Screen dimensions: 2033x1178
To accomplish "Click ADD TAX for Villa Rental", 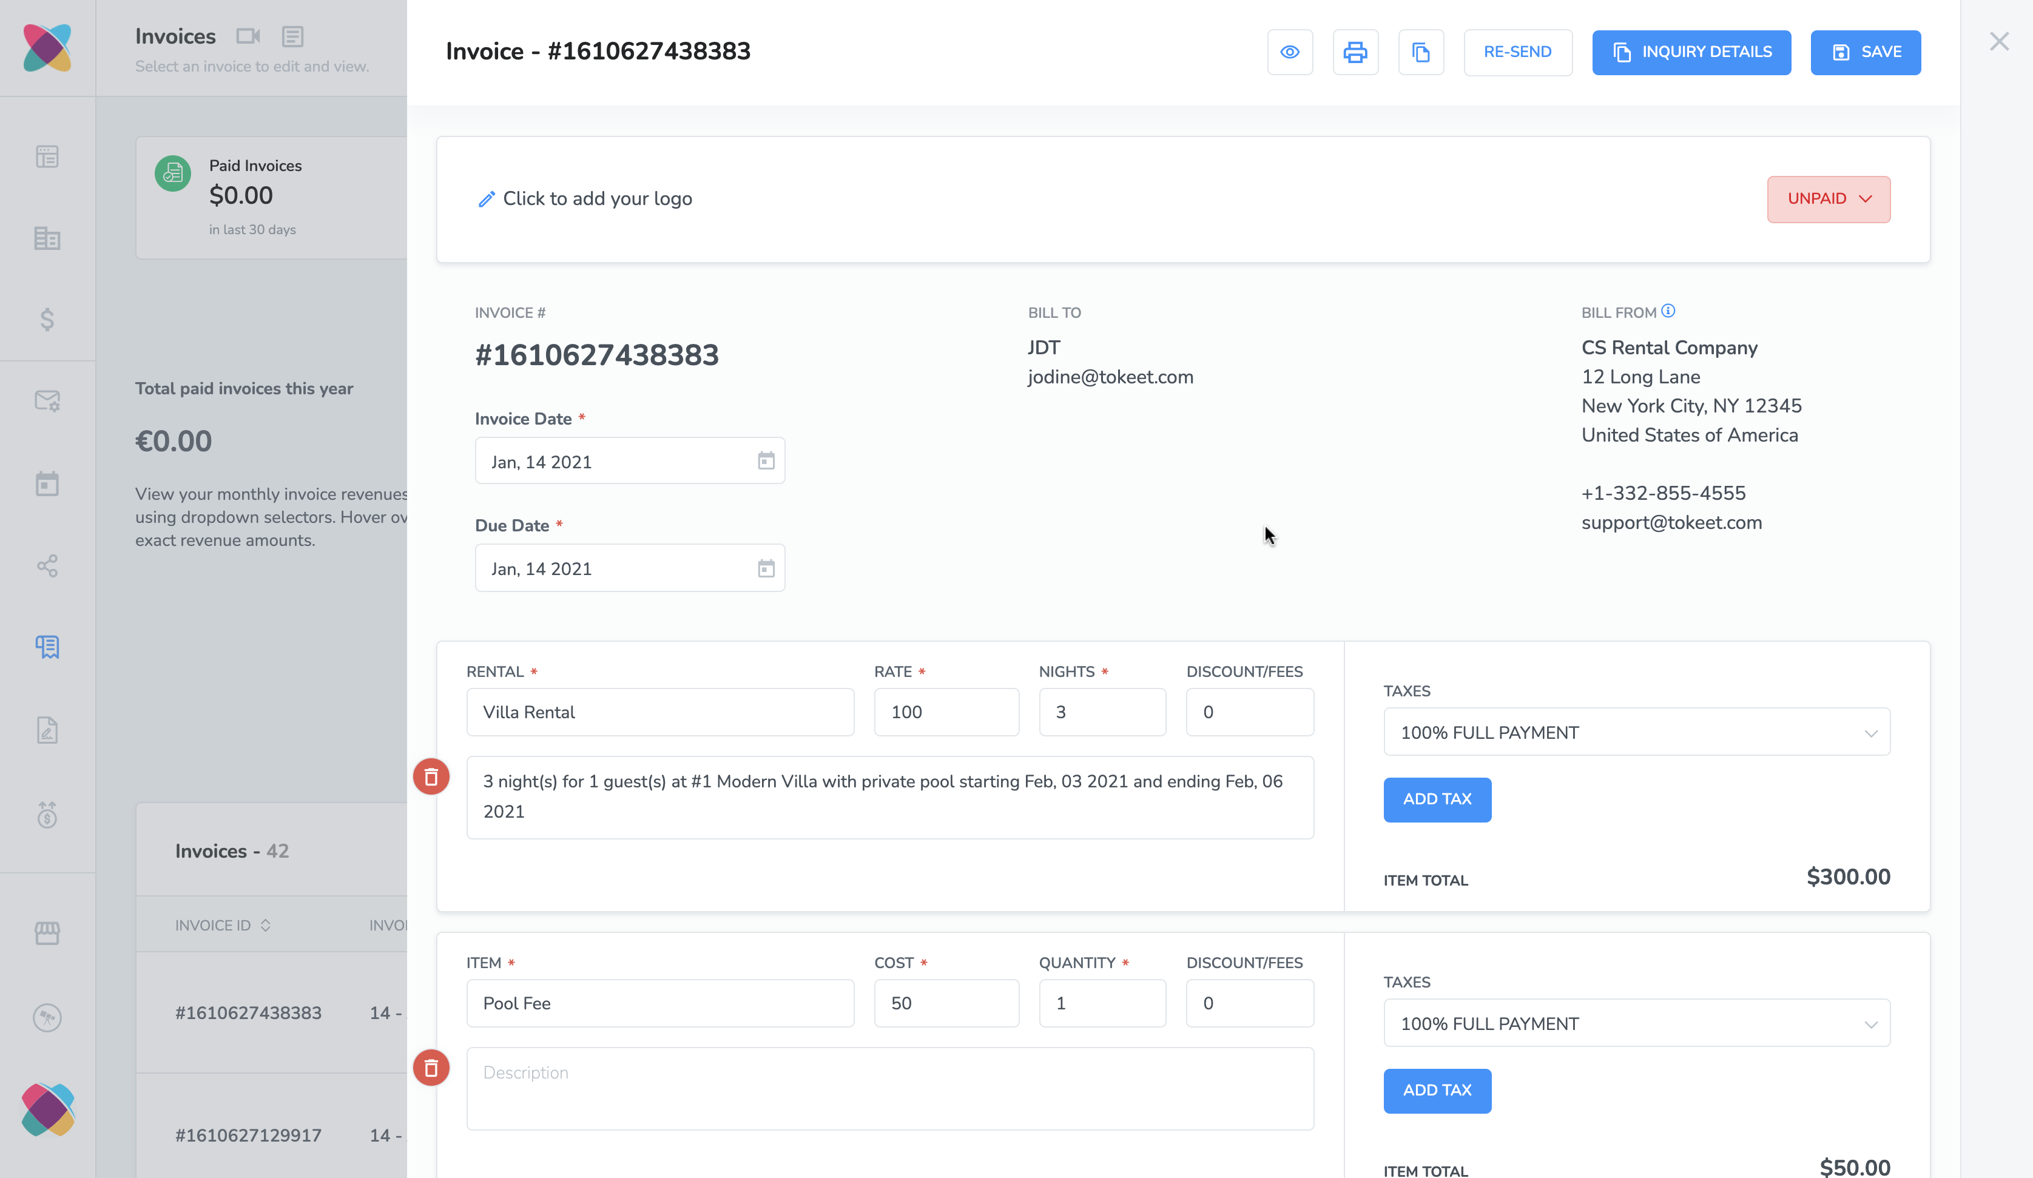I will 1436,799.
